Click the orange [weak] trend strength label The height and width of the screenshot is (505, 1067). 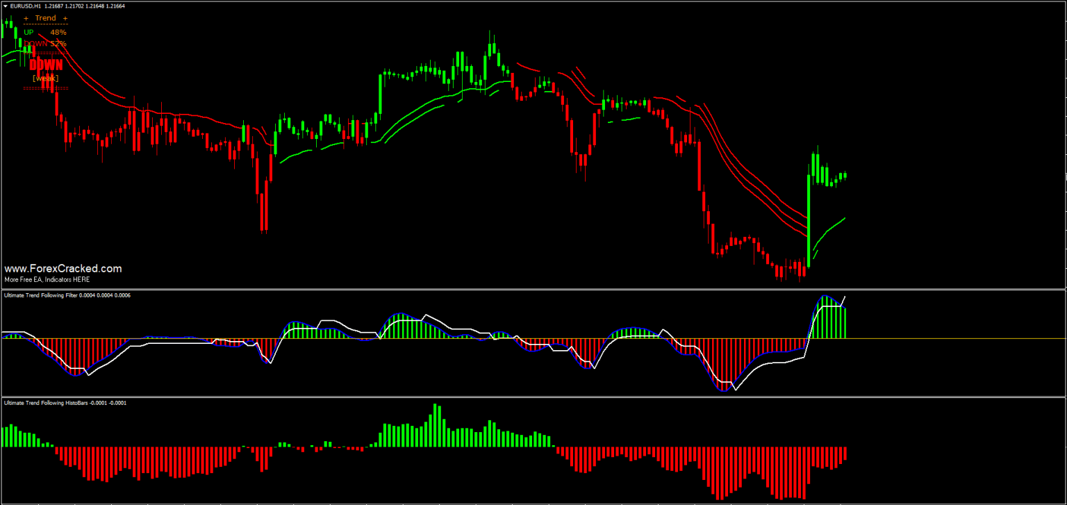[45, 78]
